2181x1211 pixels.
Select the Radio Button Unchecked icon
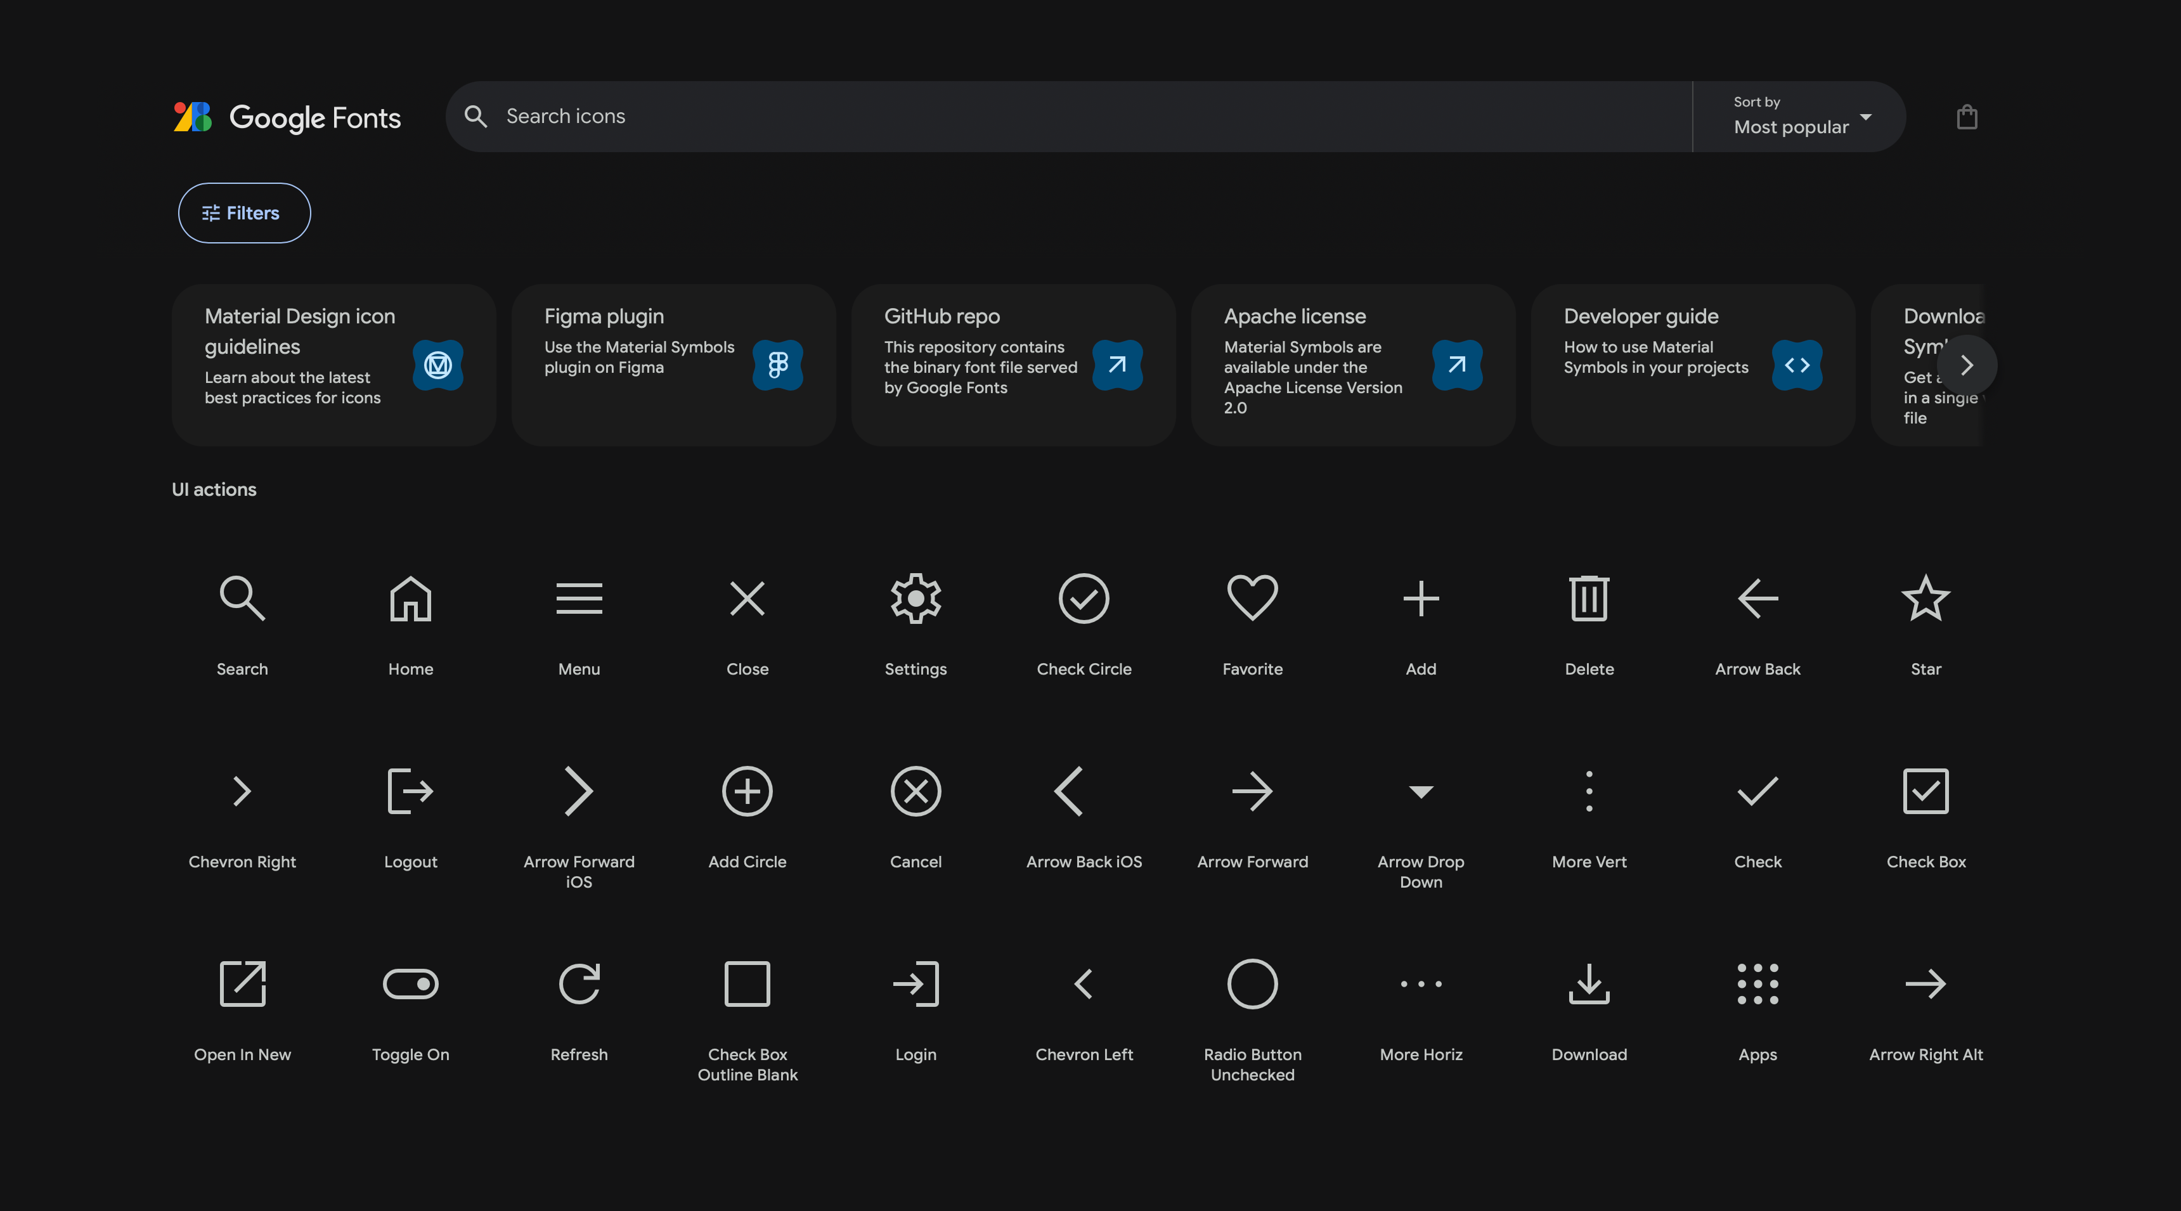[x=1252, y=984]
